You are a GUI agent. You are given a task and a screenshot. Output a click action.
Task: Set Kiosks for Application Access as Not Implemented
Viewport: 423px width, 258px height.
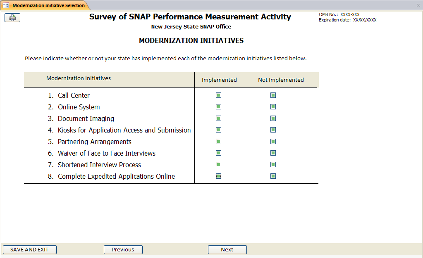tap(273, 130)
